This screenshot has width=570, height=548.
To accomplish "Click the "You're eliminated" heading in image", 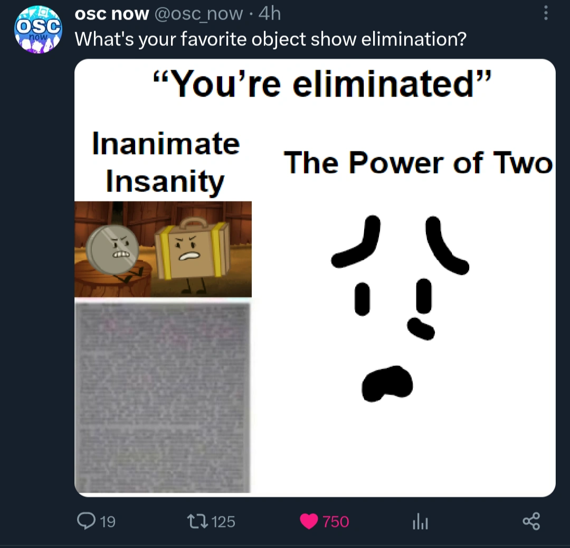I will point(322,83).
